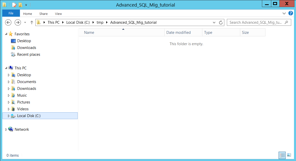Minimize the Explorer window

point(267,4)
